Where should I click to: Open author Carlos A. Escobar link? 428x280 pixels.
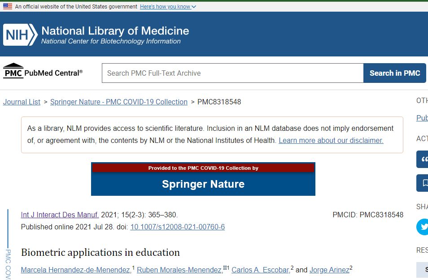point(260,270)
